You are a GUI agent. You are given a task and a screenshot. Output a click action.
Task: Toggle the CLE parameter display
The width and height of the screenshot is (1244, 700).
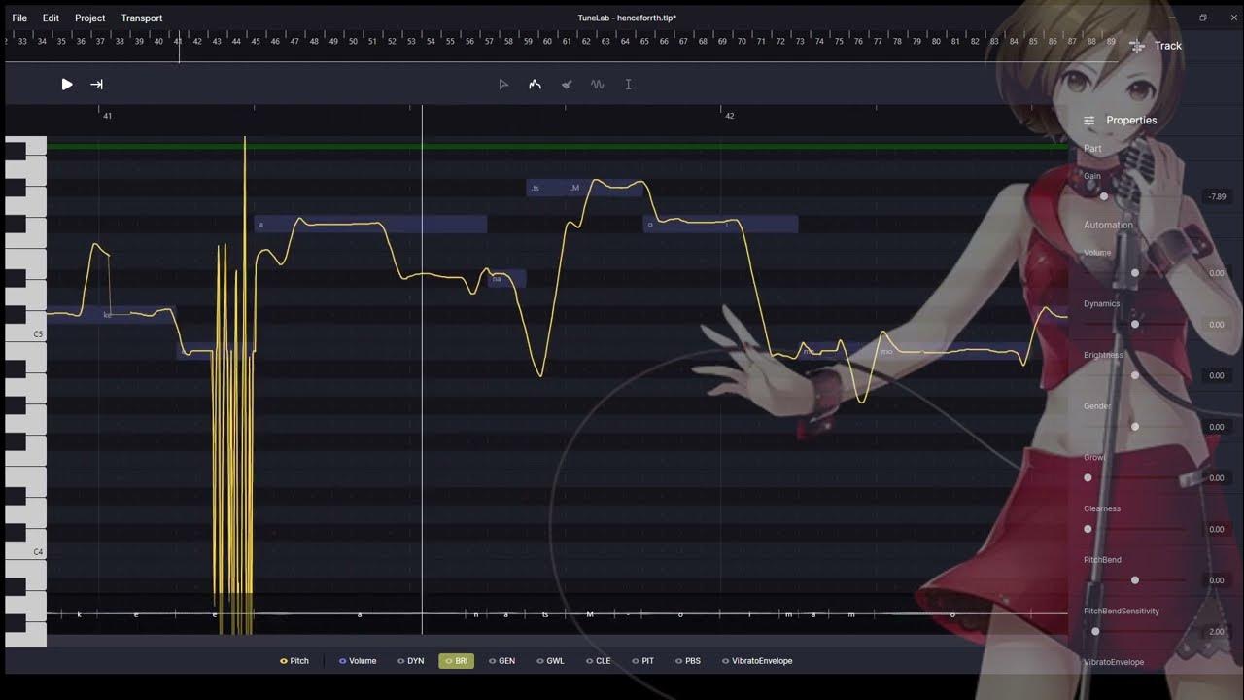pos(599,661)
